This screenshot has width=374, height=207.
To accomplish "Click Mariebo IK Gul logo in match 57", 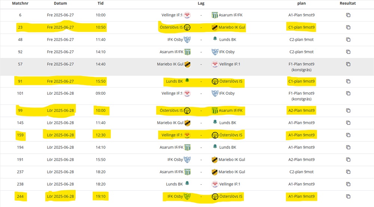I will coord(187,64).
